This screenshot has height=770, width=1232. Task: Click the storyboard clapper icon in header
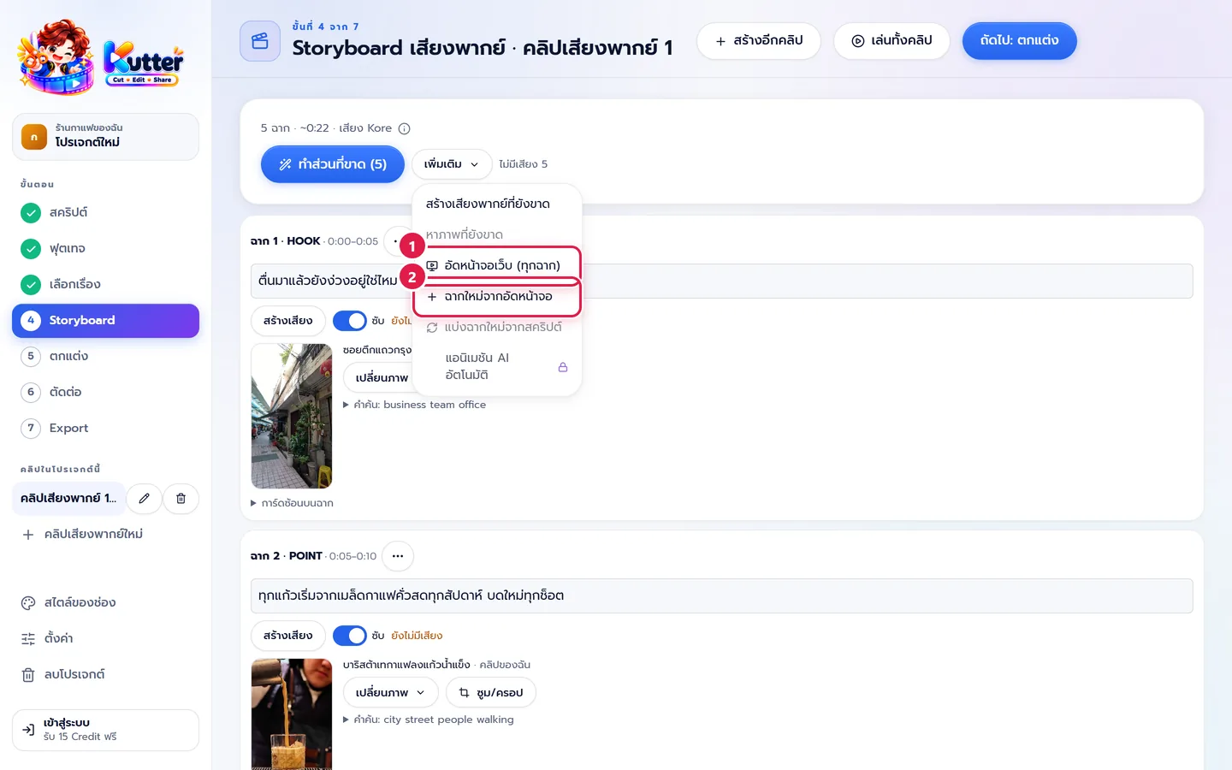(260, 41)
